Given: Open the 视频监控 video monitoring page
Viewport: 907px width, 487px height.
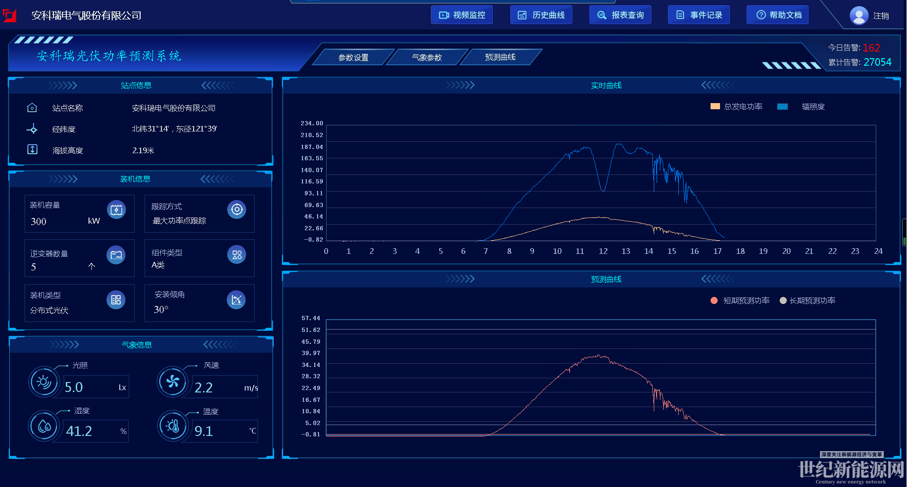Looking at the screenshot, I should (462, 15).
